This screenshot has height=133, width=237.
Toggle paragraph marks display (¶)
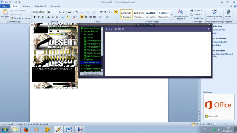tap(116, 12)
